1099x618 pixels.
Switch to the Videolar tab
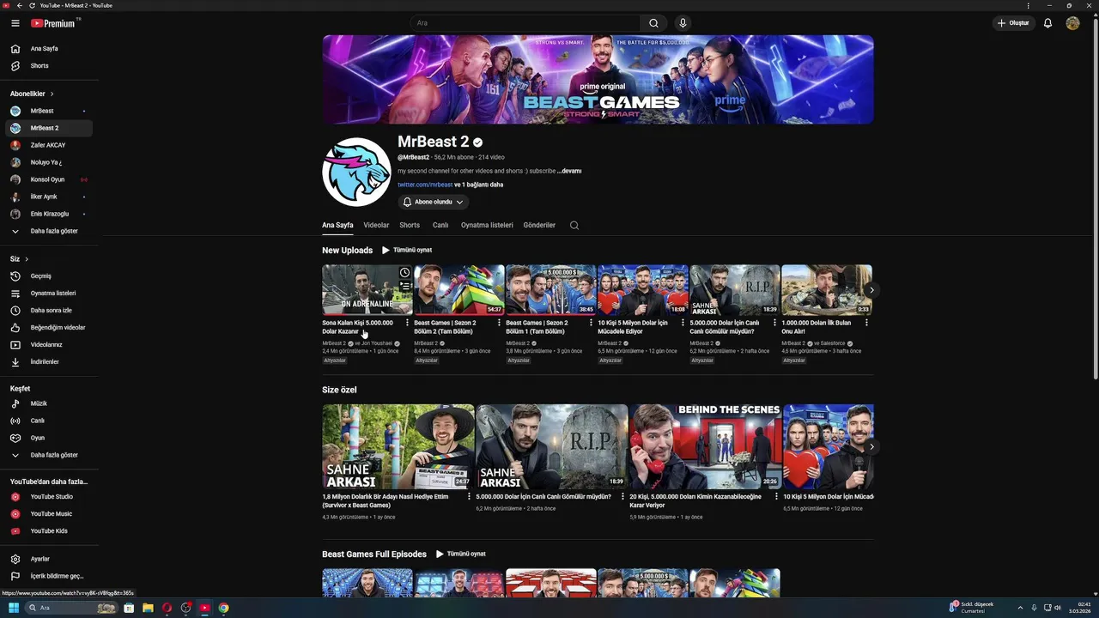click(376, 226)
